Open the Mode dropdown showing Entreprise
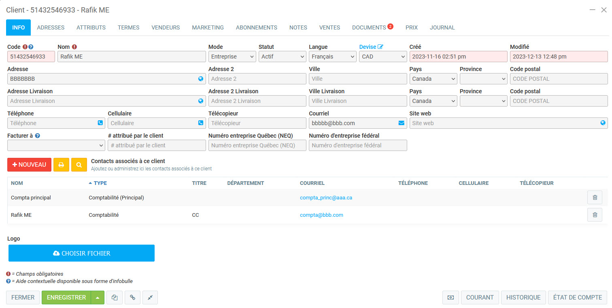This screenshot has width=612, height=308. [x=233, y=57]
